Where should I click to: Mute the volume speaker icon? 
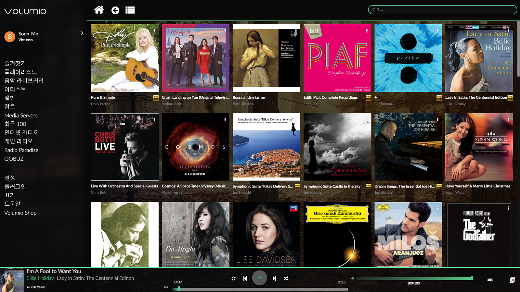pyautogui.click(x=353, y=278)
